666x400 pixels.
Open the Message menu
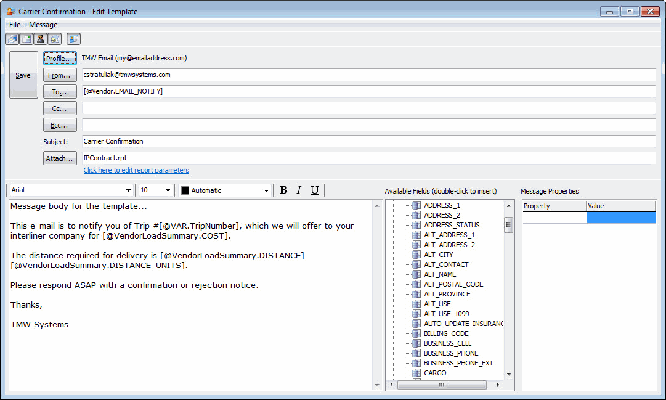coord(43,25)
